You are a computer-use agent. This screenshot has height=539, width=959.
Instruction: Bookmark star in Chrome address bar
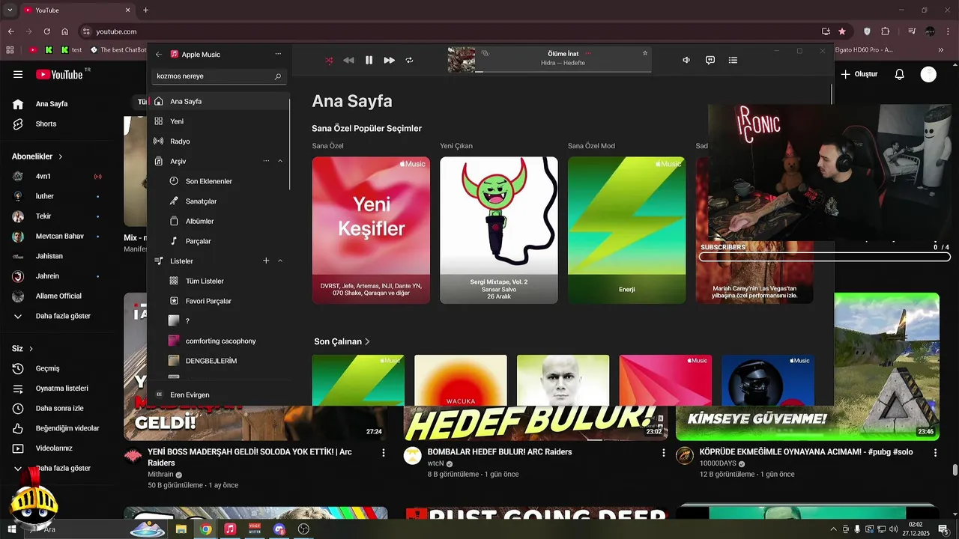[842, 31]
